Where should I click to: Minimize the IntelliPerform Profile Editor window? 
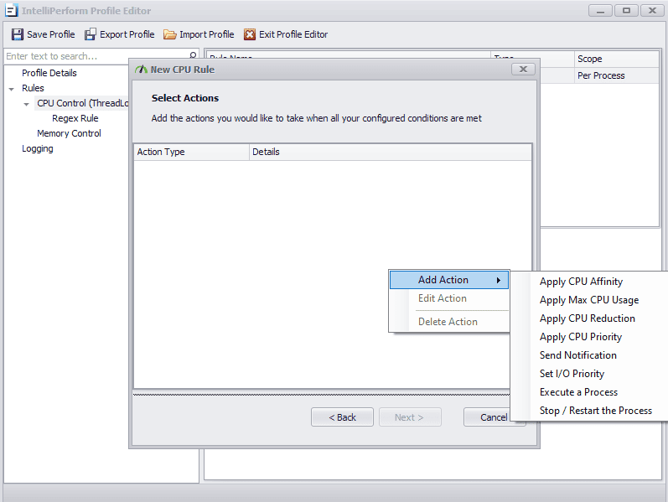[600, 11]
